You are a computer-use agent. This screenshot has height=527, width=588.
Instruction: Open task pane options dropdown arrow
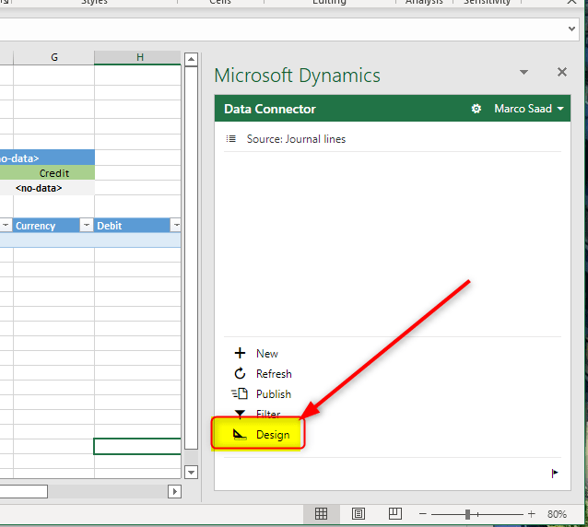click(x=523, y=73)
